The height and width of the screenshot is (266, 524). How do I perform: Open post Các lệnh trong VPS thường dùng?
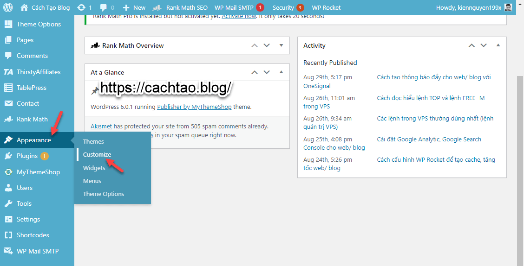[x=435, y=118]
